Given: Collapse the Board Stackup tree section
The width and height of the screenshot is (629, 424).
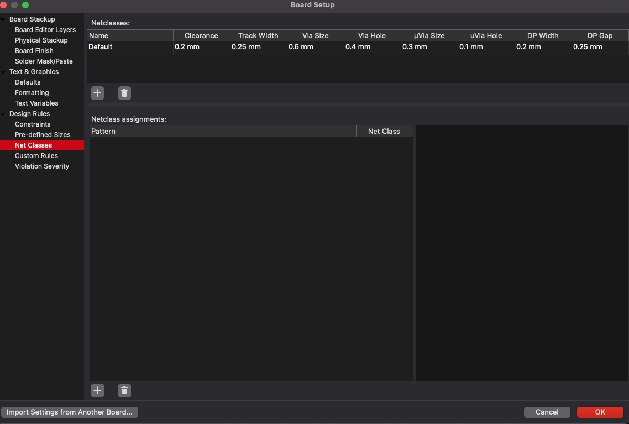Looking at the screenshot, I should [3, 19].
